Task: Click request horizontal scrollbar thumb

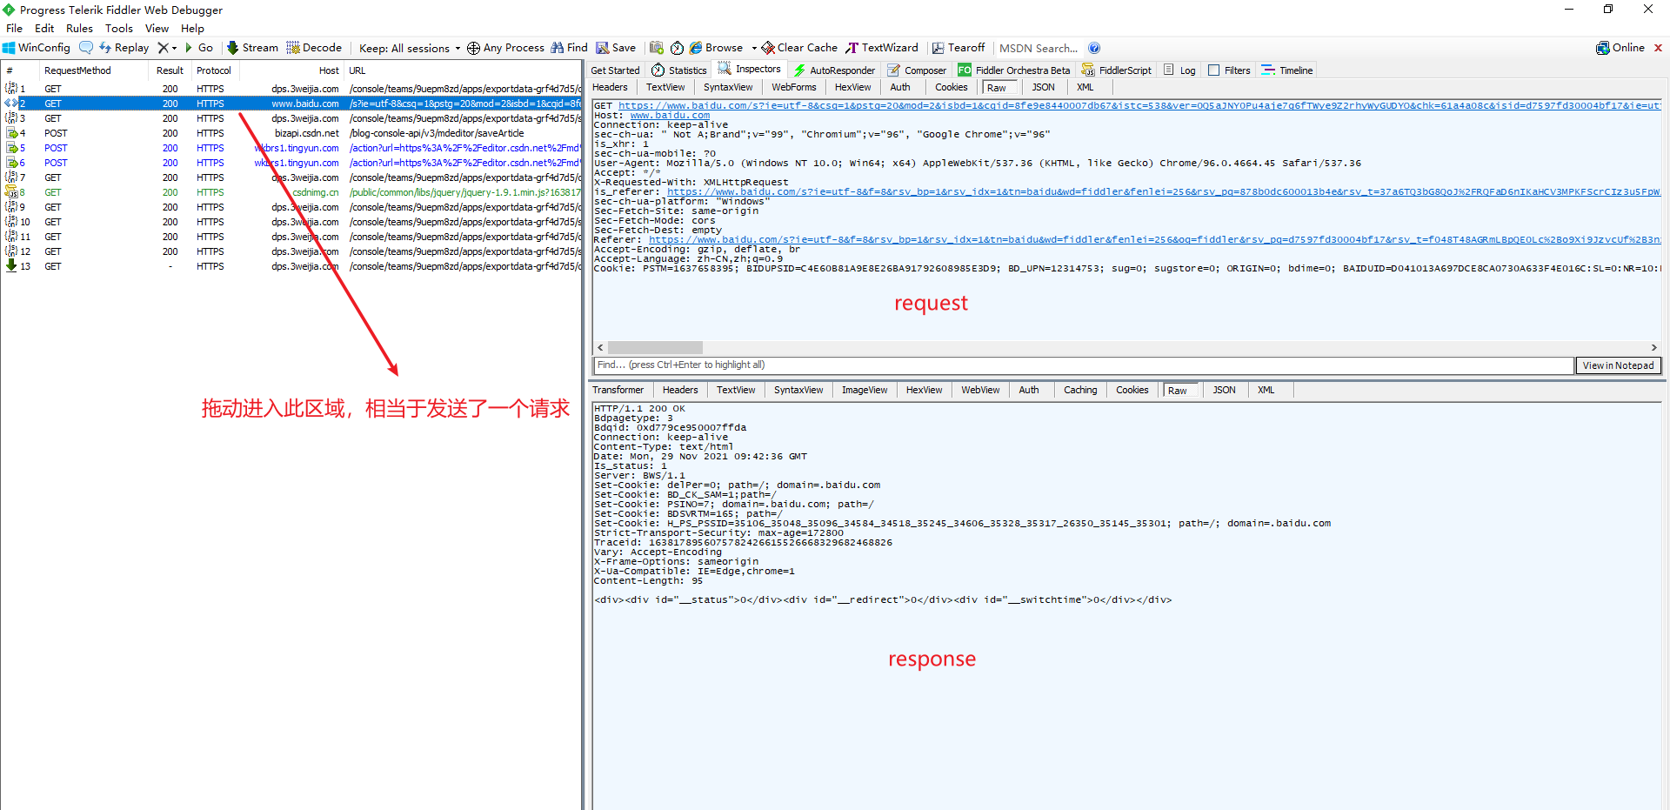Action: pyautogui.click(x=655, y=347)
